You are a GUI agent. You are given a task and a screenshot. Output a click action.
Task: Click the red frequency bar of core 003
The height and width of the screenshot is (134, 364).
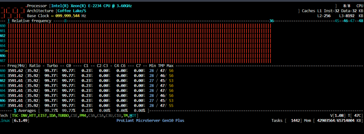(x=139, y=41)
